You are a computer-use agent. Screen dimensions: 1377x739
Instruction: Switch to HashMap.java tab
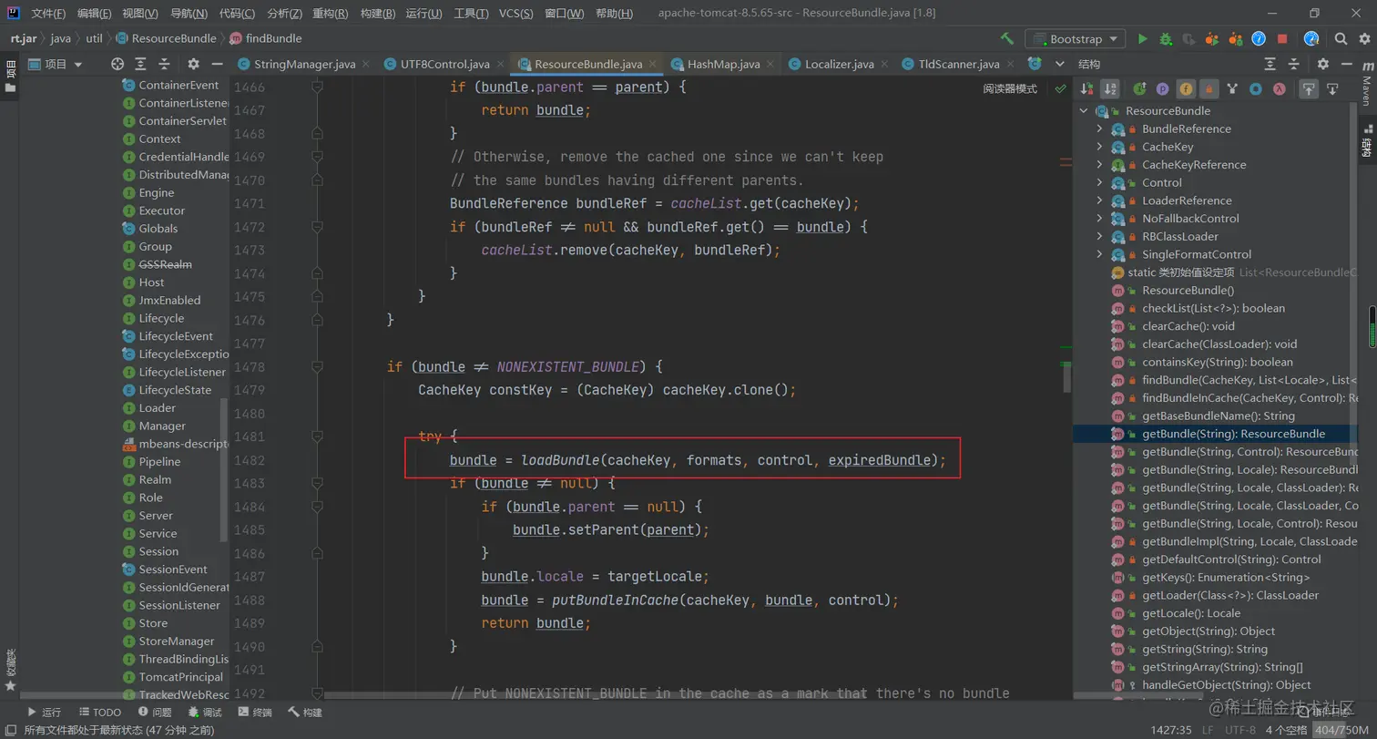click(x=723, y=64)
